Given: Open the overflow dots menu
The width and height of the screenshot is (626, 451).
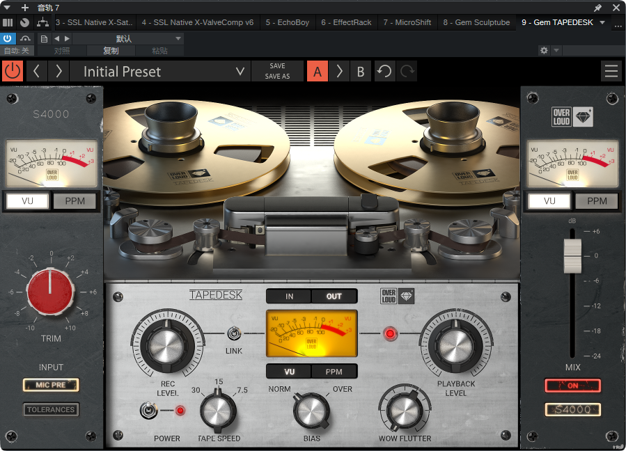Looking at the screenshot, I should click(618, 25).
